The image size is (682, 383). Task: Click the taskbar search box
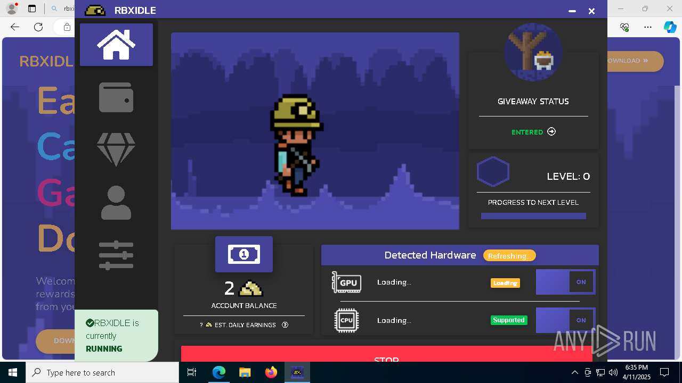click(102, 372)
